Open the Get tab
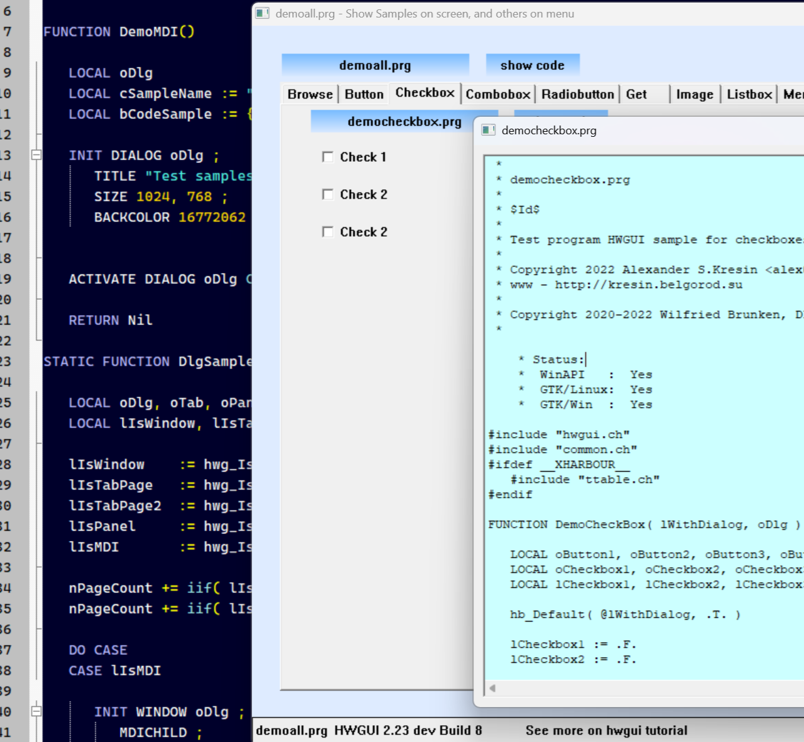 point(637,94)
